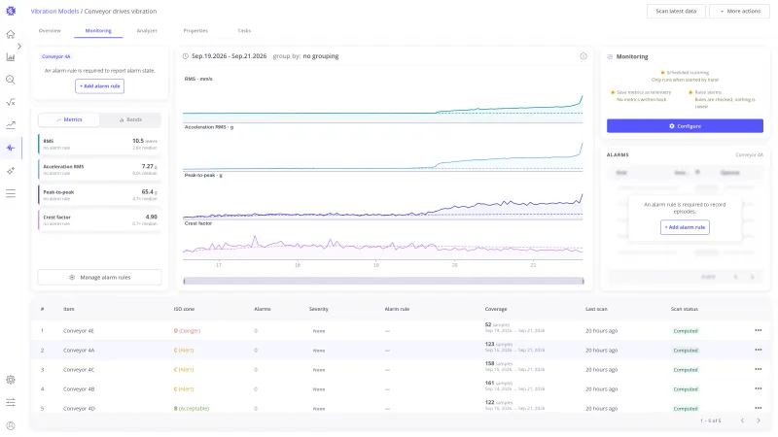Viewport: 778px width, 437px height.
Task: Click the ISO zone column header
Action: tap(184, 309)
